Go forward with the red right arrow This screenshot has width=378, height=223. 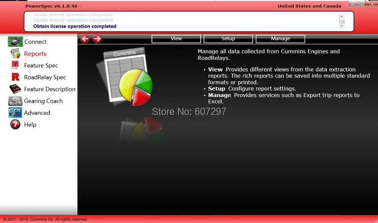98,39
